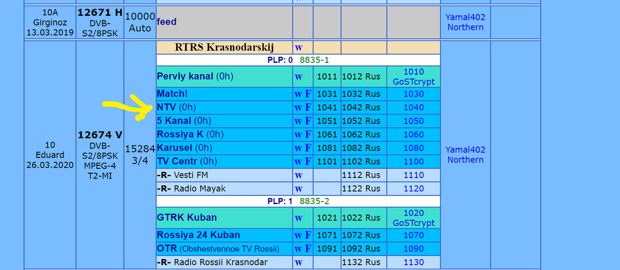Click the W icon in NTV row

298,108
